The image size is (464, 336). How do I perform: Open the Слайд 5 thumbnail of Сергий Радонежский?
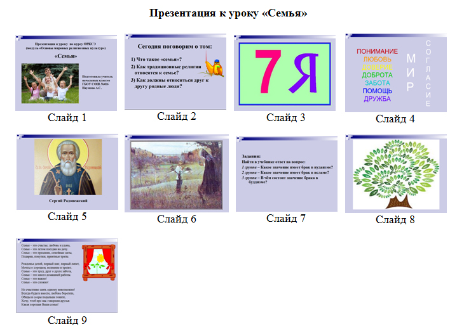point(67,172)
